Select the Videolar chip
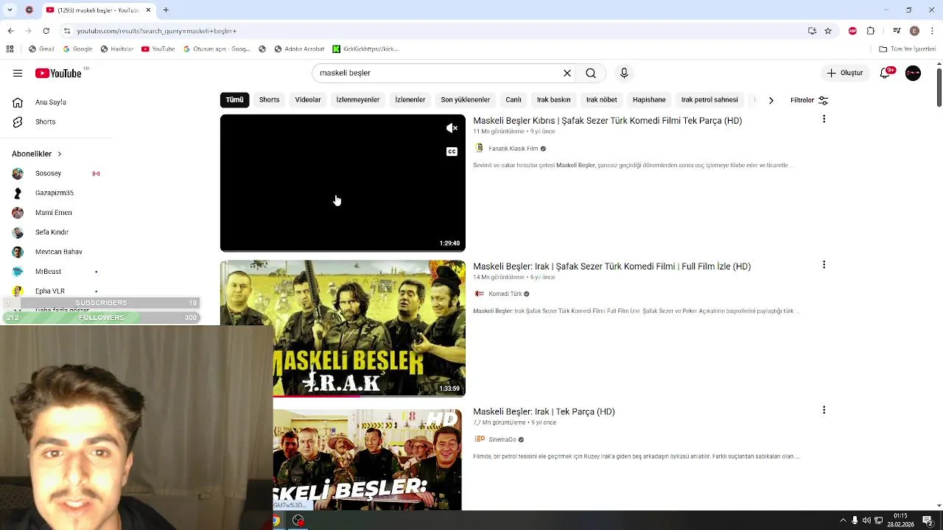 [x=308, y=99]
